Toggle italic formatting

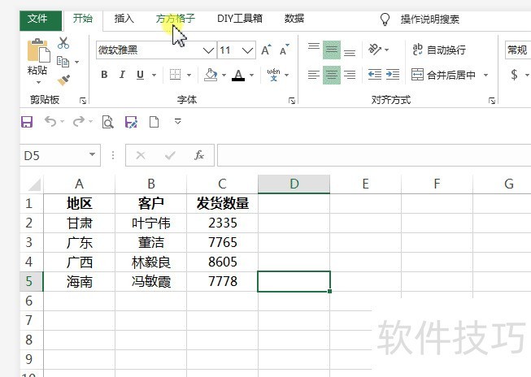tap(122, 75)
